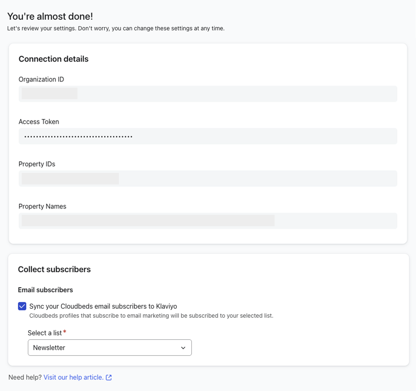Click the 'Organization ID' label

[41, 80]
